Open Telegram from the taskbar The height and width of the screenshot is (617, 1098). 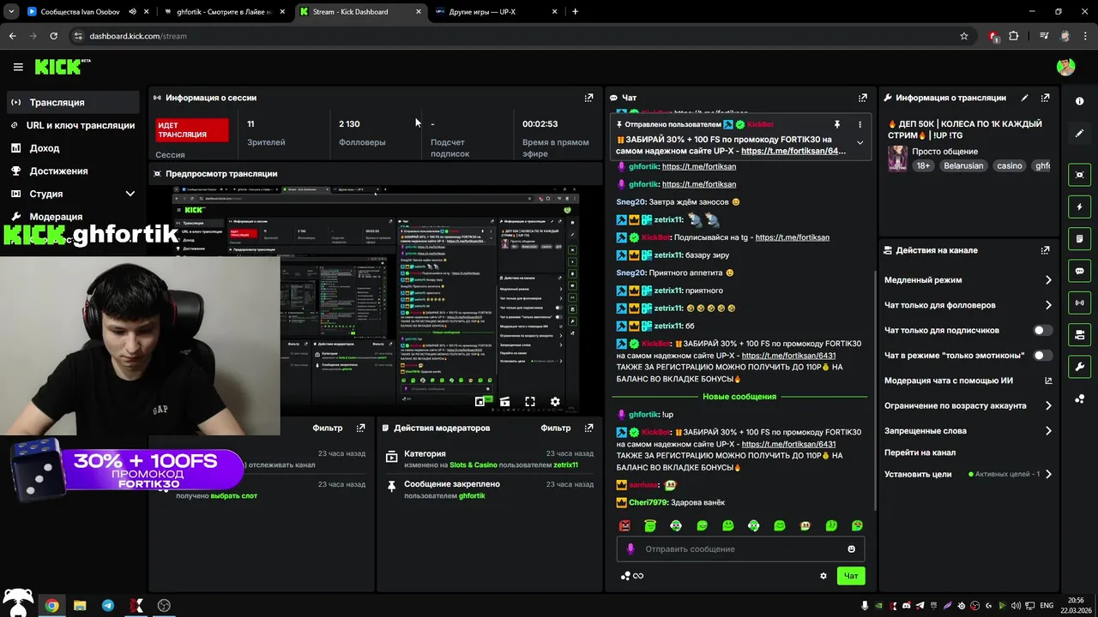tap(108, 606)
